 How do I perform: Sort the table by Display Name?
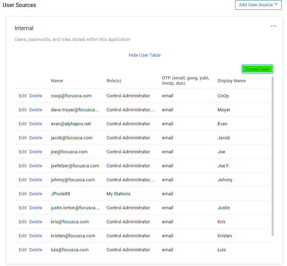[x=232, y=80]
